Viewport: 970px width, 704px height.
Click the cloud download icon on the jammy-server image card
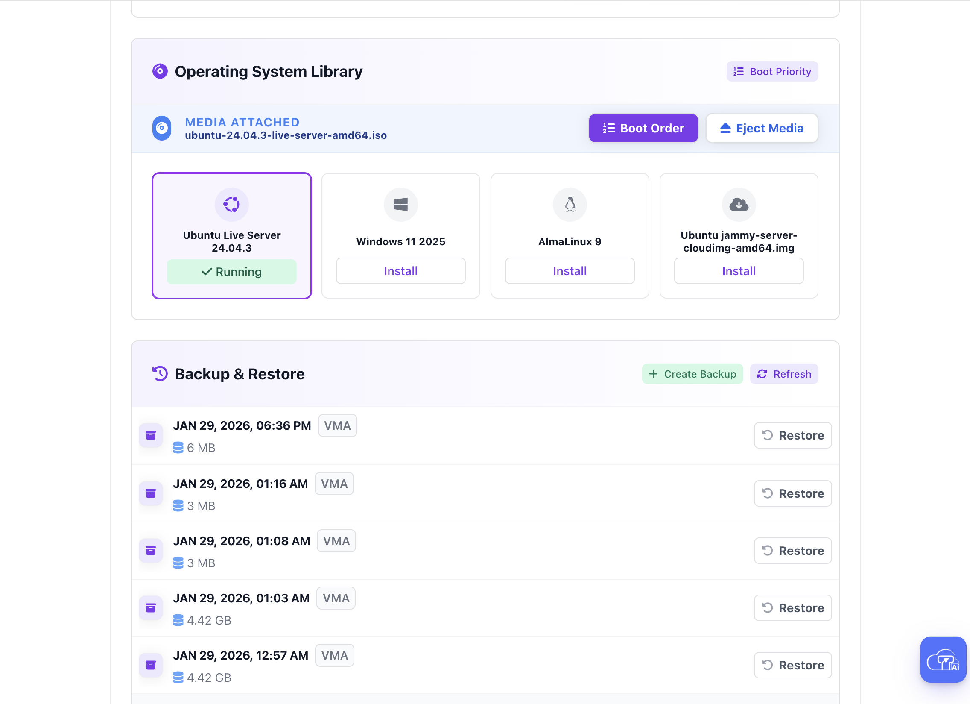point(739,205)
